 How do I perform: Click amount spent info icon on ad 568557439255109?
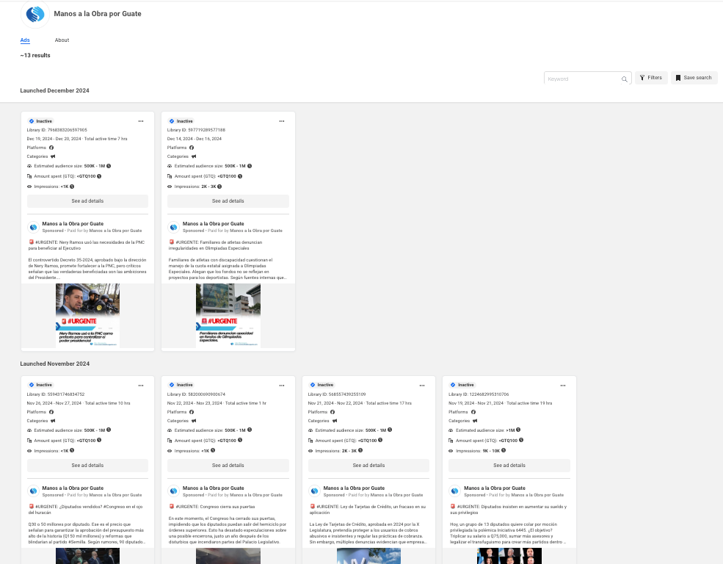pos(380,440)
